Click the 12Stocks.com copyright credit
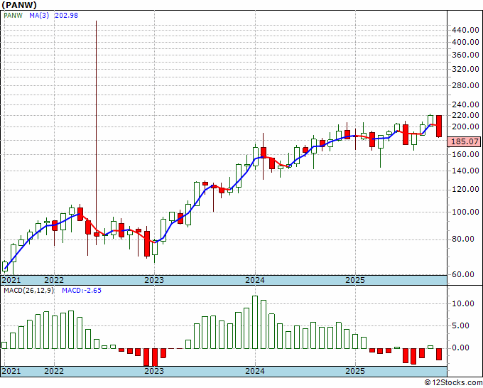This screenshot has width=483, height=388. tap(453, 383)
